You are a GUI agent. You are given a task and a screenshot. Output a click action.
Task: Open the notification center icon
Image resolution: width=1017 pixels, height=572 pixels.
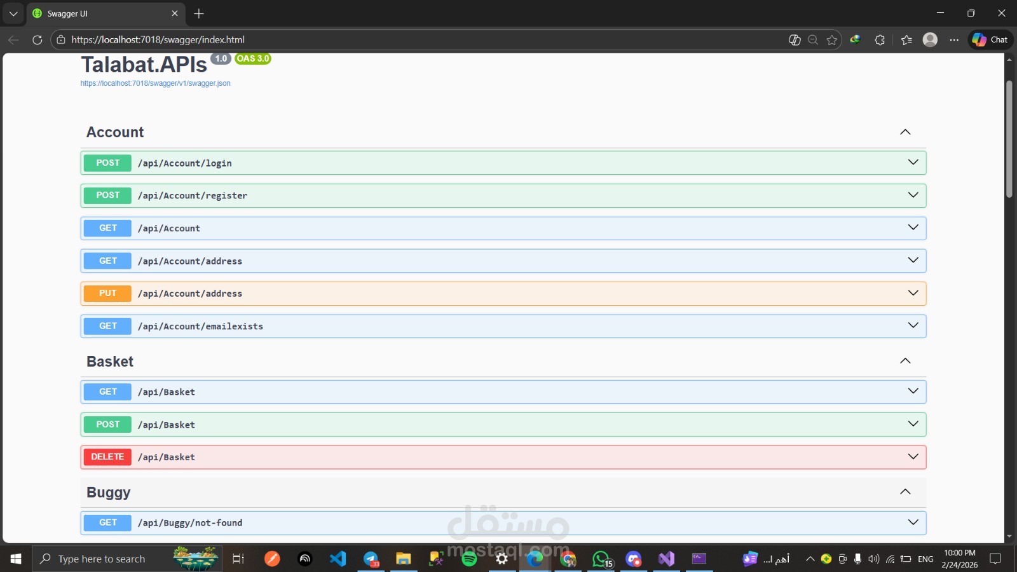(x=995, y=559)
